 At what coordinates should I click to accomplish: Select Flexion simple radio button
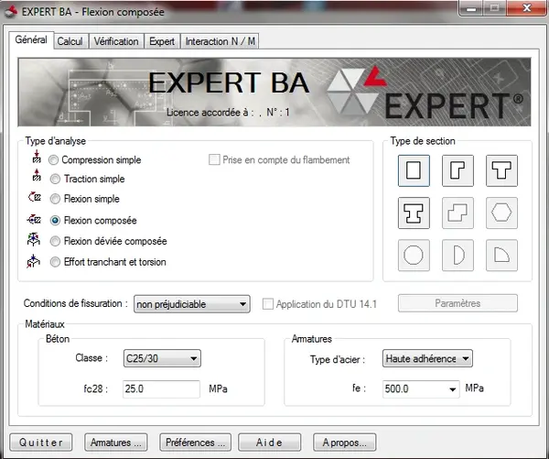[x=55, y=199]
